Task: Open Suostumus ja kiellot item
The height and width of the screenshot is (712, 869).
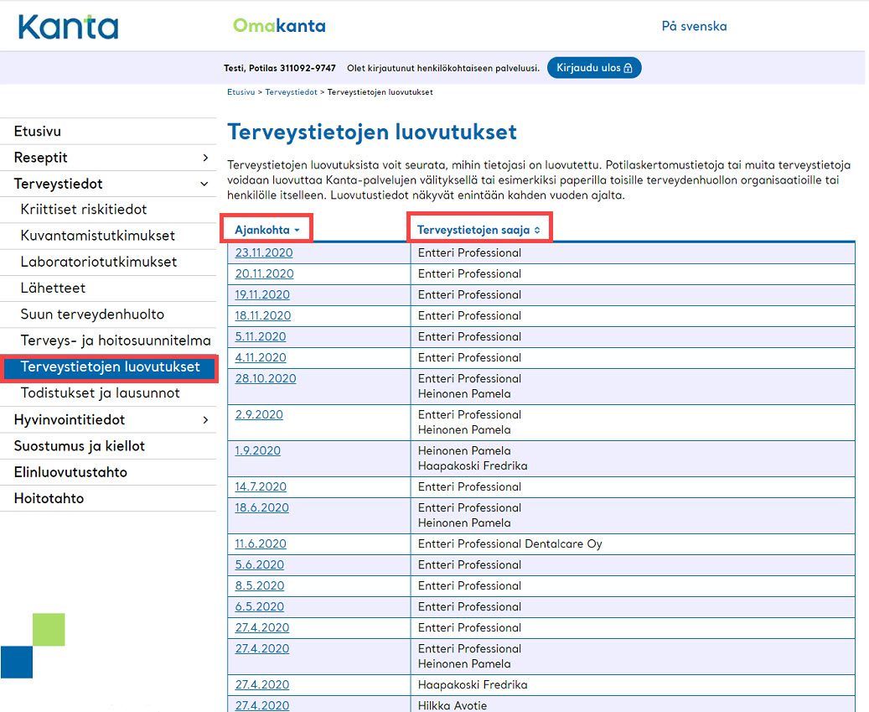Action: 80,446
